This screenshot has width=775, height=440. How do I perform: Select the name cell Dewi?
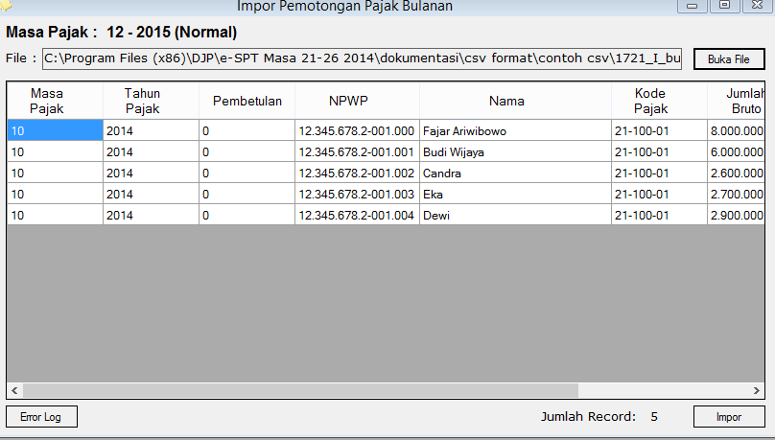(515, 216)
